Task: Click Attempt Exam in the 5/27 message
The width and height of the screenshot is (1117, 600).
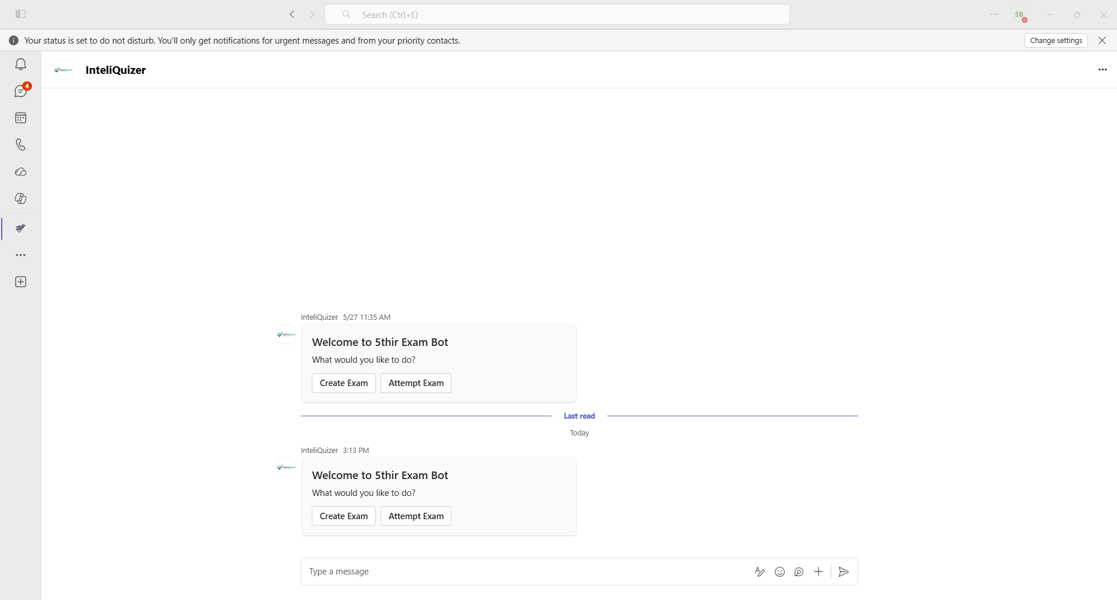Action: coord(416,383)
